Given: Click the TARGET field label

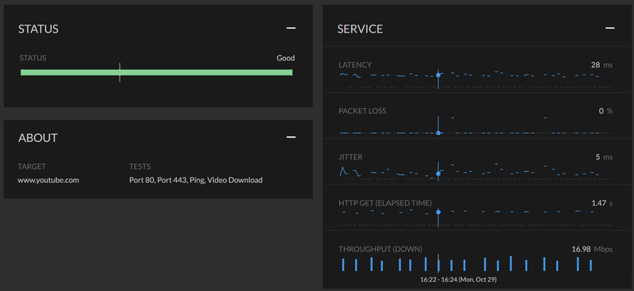Looking at the screenshot, I should (32, 167).
